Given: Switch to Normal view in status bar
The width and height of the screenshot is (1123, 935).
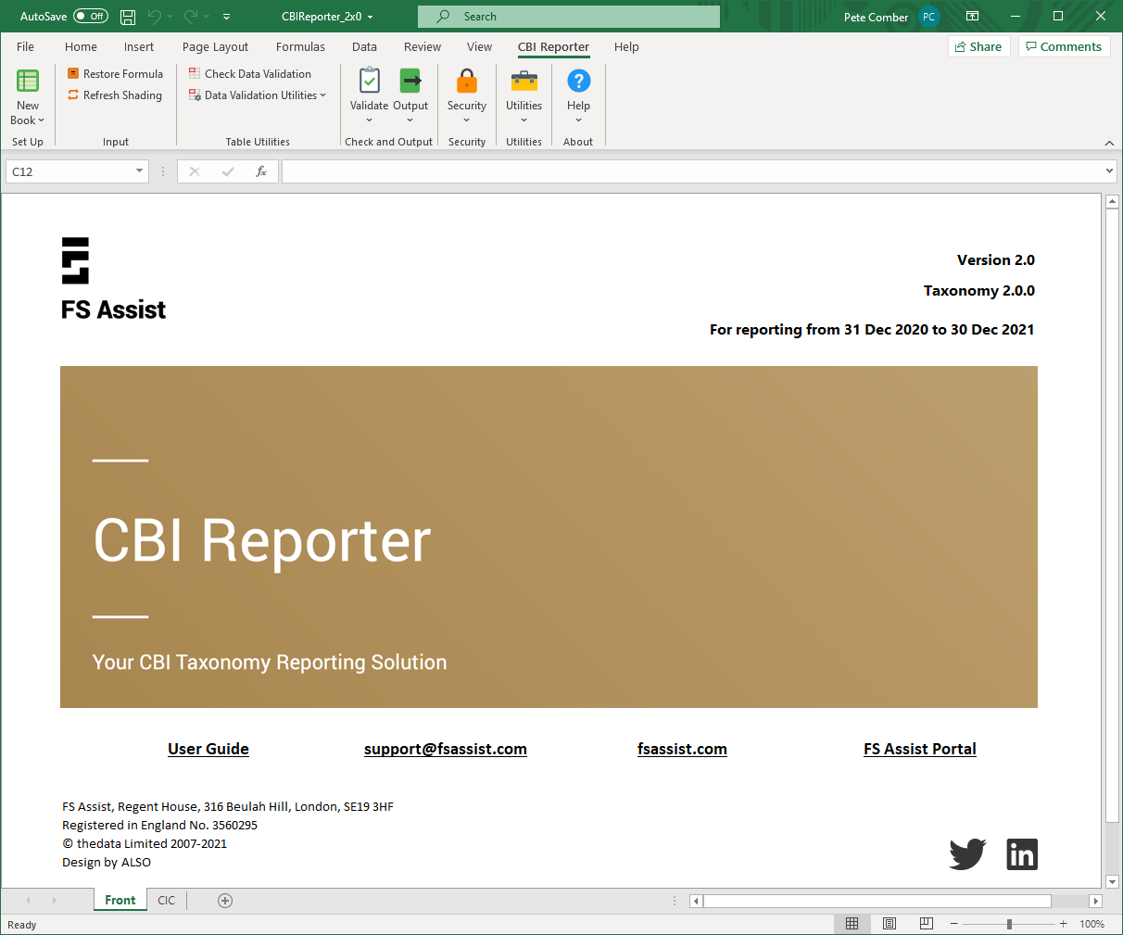Looking at the screenshot, I should coord(852,924).
